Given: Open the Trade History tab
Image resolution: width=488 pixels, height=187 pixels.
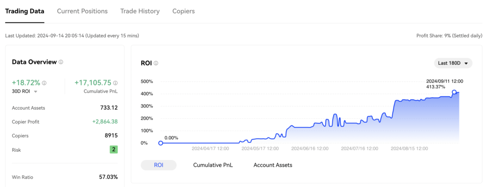Looking at the screenshot, I should tap(140, 11).
